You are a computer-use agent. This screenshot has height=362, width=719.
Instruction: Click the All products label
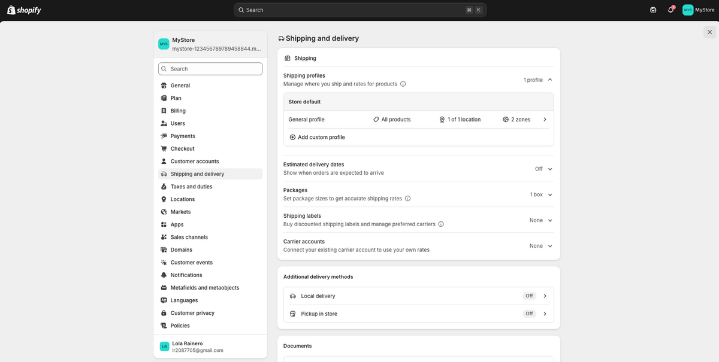pos(396,120)
